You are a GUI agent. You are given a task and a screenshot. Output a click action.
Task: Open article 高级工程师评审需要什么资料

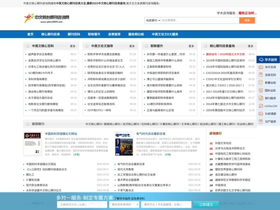click(x=164, y=61)
